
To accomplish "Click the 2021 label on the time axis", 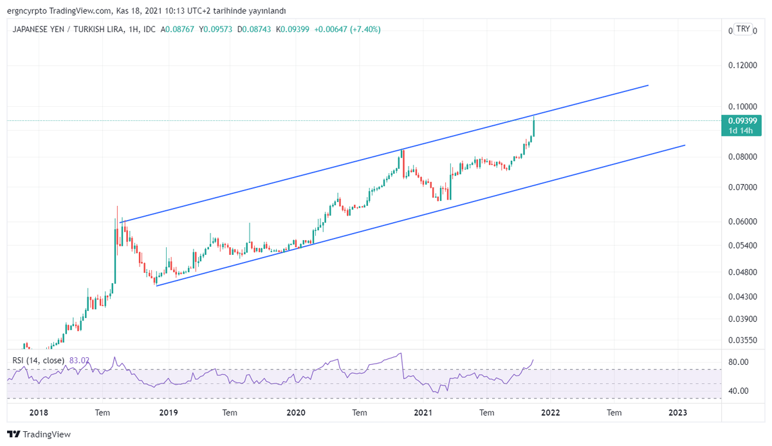I will point(423,413).
